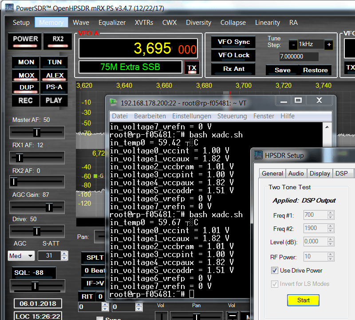
Task: Start recording with the REC button
Action: point(26,101)
